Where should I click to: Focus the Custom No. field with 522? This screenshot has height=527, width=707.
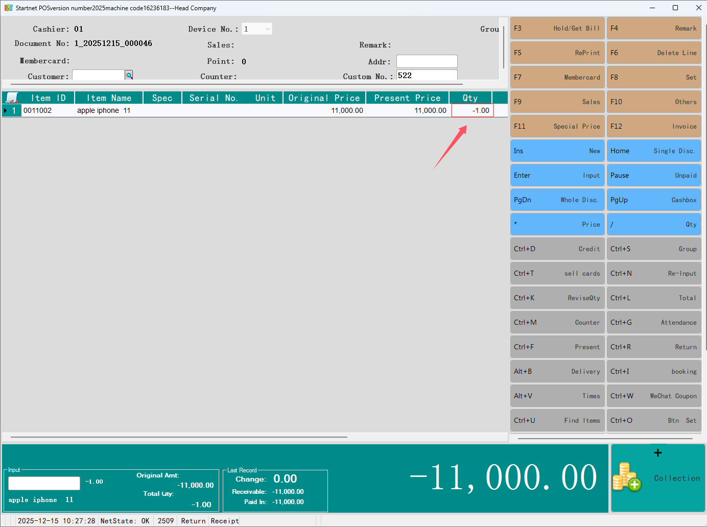click(427, 76)
